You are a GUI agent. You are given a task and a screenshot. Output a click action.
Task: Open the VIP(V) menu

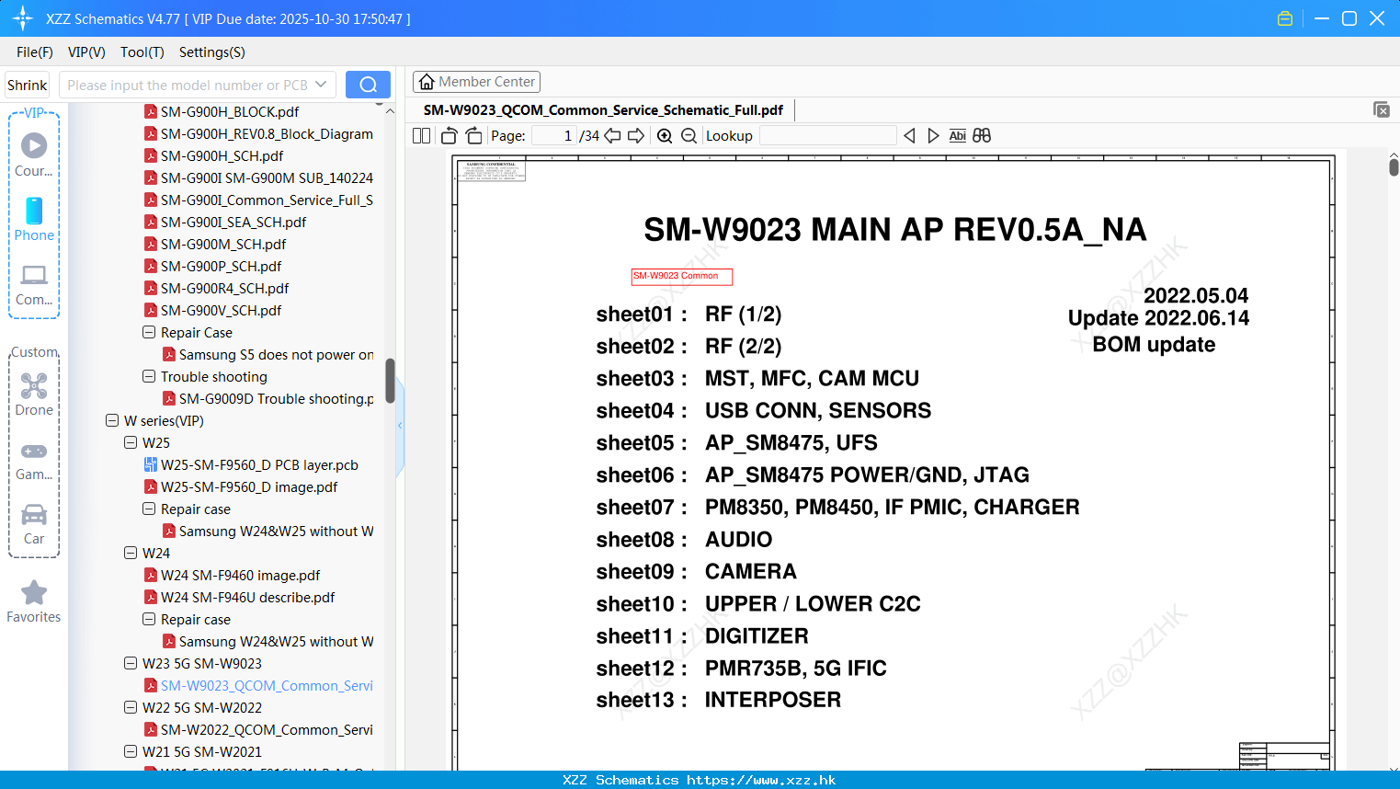click(86, 52)
